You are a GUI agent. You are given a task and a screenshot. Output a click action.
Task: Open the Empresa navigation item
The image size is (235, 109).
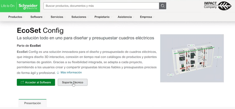[x=146, y=17]
